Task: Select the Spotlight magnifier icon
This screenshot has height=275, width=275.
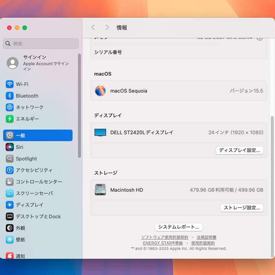Action: click(10, 159)
